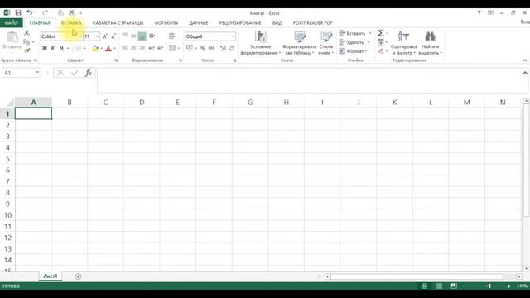This screenshot has height=298, width=530.
Task: Open Сортировка и фильтр menu
Action: tap(403, 43)
